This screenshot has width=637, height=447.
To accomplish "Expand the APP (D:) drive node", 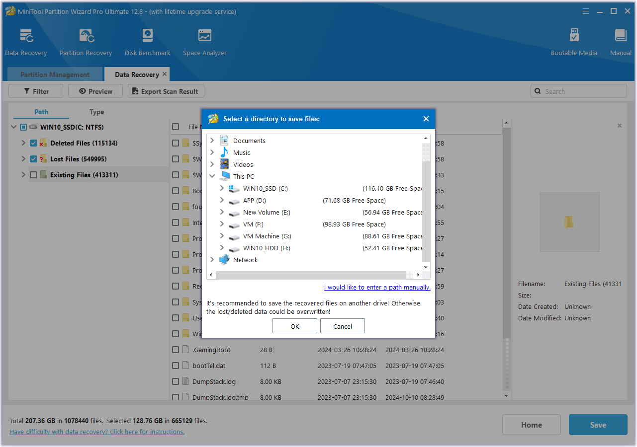I will 222,200.
